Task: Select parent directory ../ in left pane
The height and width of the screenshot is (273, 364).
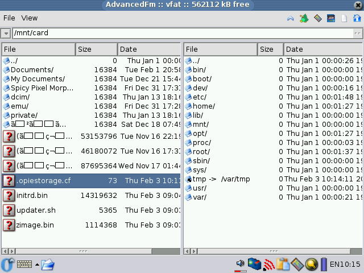Action: pyautogui.click(x=91, y=61)
